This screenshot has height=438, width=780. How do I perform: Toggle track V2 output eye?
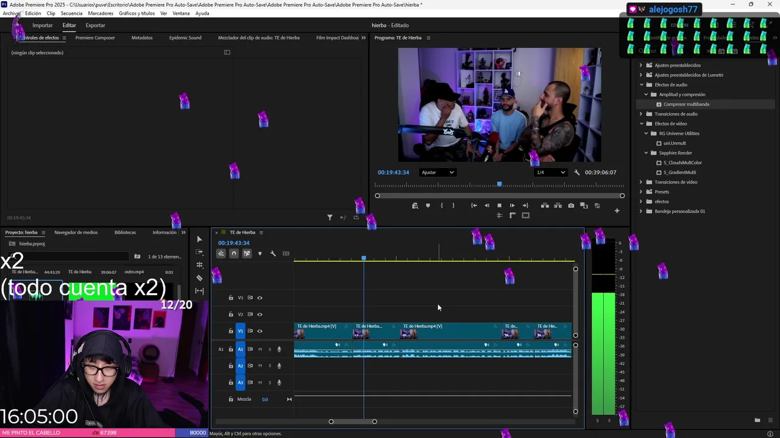260,315
